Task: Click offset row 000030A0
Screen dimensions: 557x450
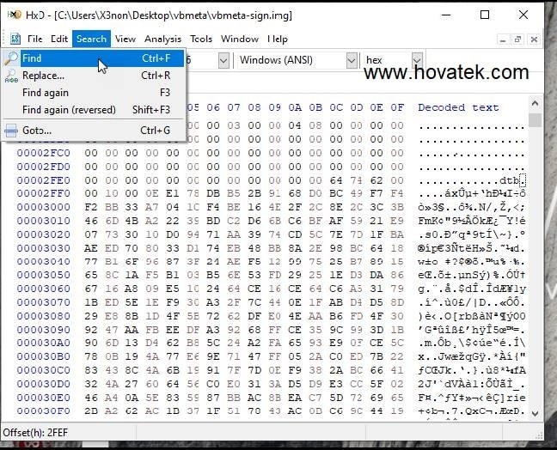Action: [43, 344]
